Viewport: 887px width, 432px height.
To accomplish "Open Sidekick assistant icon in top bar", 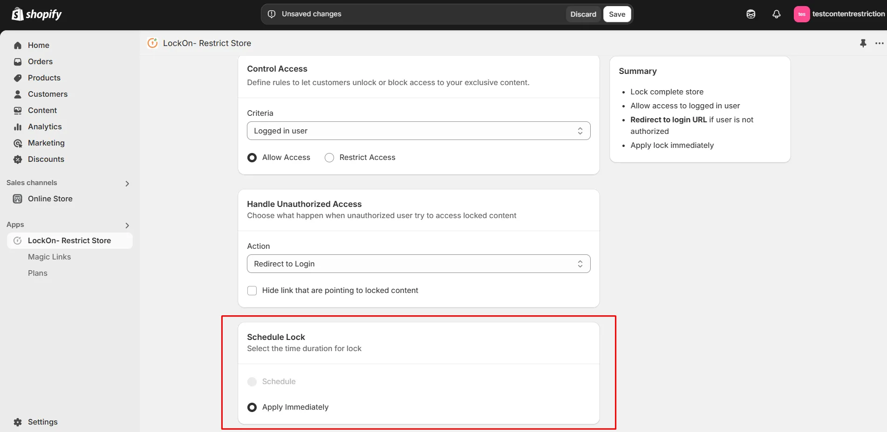I will [751, 14].
